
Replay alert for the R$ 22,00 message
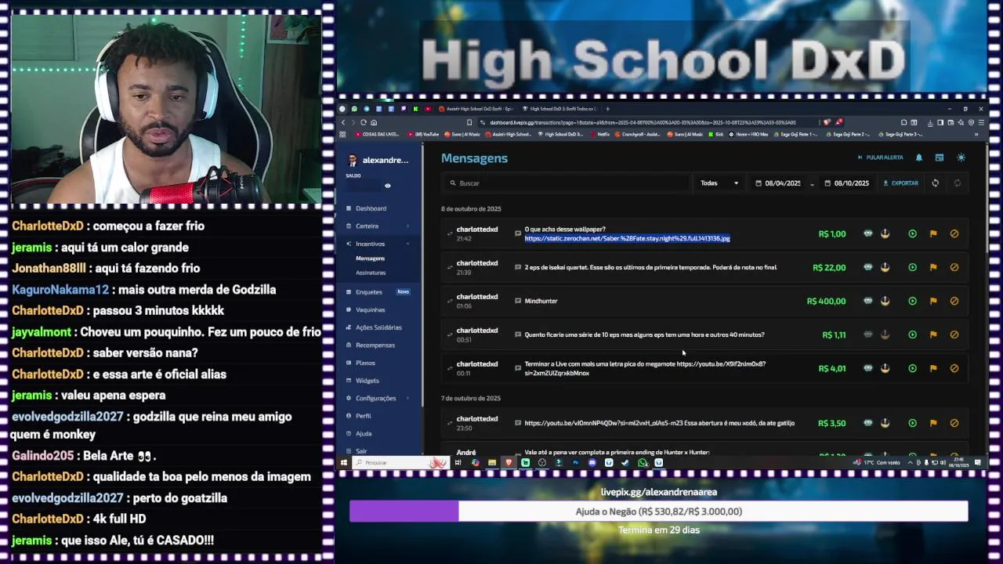[912, 267]
